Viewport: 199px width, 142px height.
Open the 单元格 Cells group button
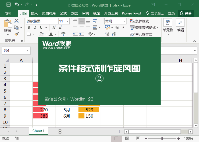click(168, 27)
